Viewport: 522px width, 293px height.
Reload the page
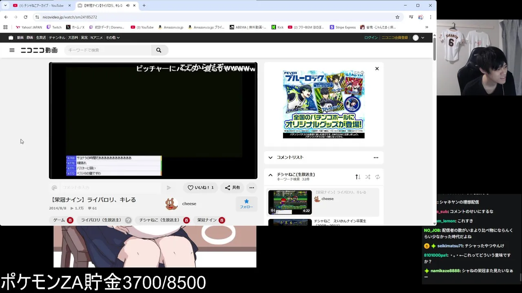click(25, 17)
